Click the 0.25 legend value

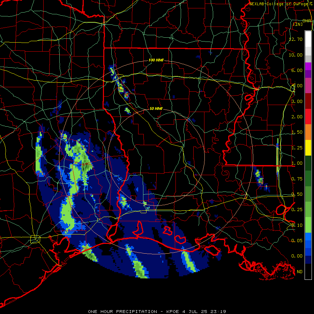pos(297,210)
